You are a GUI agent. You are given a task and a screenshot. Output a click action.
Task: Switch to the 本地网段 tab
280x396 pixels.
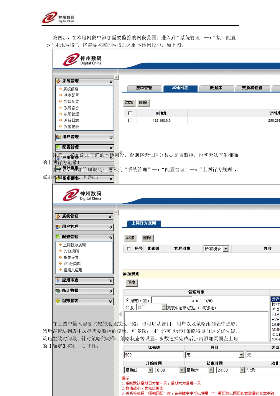(180, 88)
